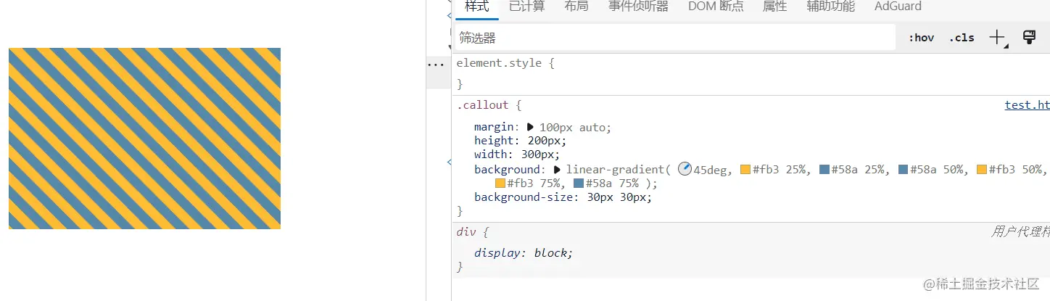Toggle the .cls class editor

[x=962, y=38]
